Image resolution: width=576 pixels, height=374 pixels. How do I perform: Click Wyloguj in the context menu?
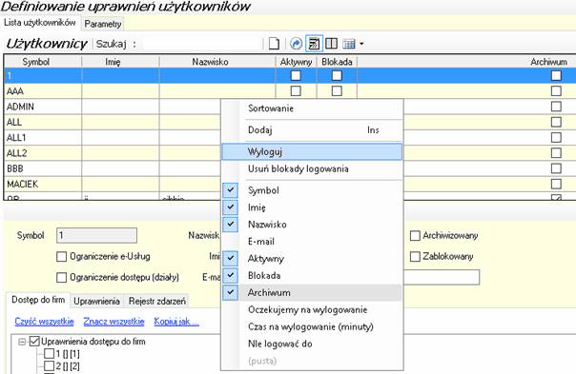pyautogui.click(x=312, y=152)
